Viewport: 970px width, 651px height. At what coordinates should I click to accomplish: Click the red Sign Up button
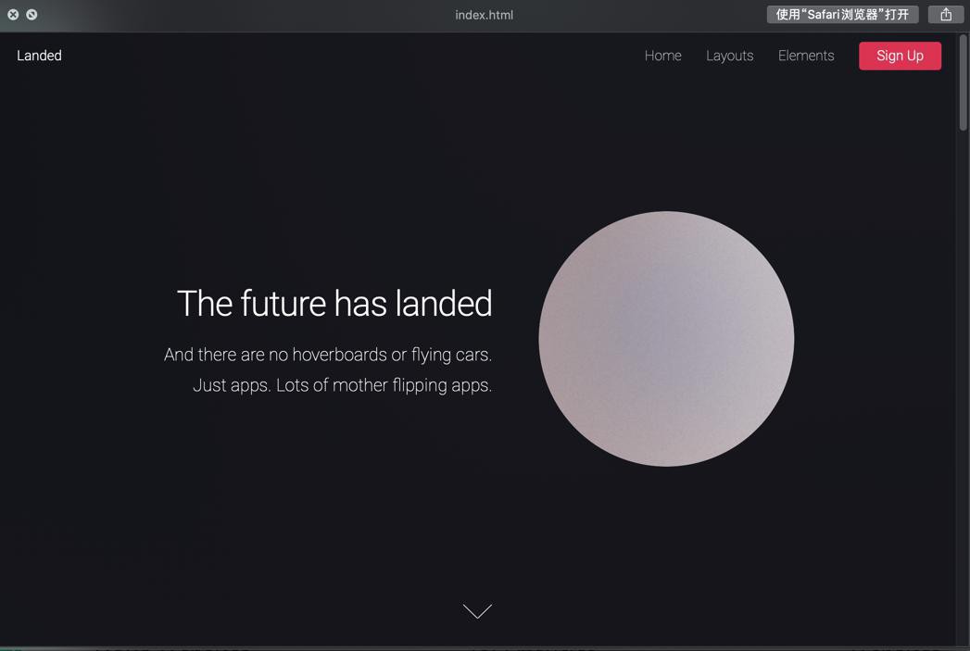(900, 56)
